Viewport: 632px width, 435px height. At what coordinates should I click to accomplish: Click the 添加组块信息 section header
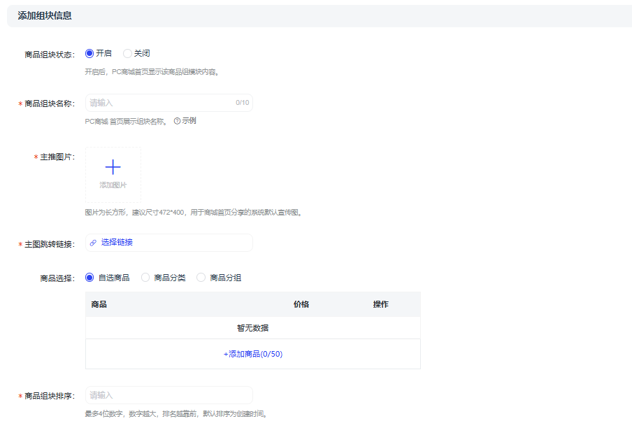coord(45,15)
